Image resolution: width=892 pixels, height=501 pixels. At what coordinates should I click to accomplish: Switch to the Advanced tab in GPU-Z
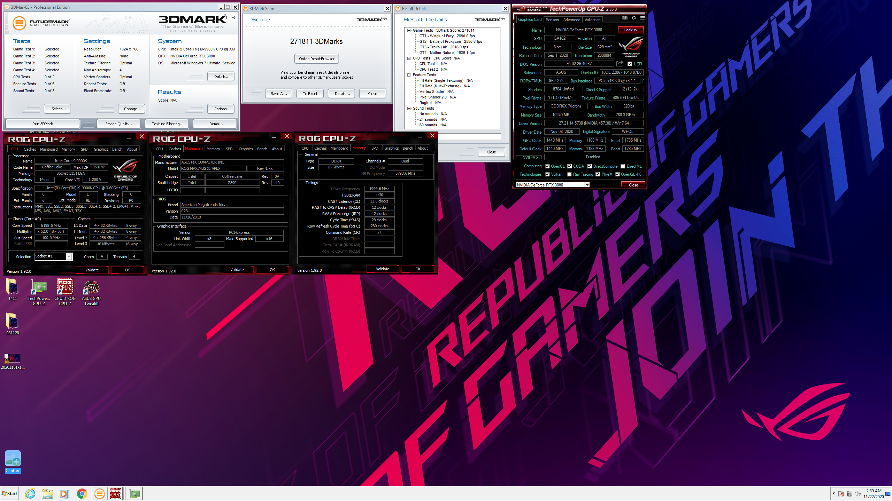(x=572, y=20)
